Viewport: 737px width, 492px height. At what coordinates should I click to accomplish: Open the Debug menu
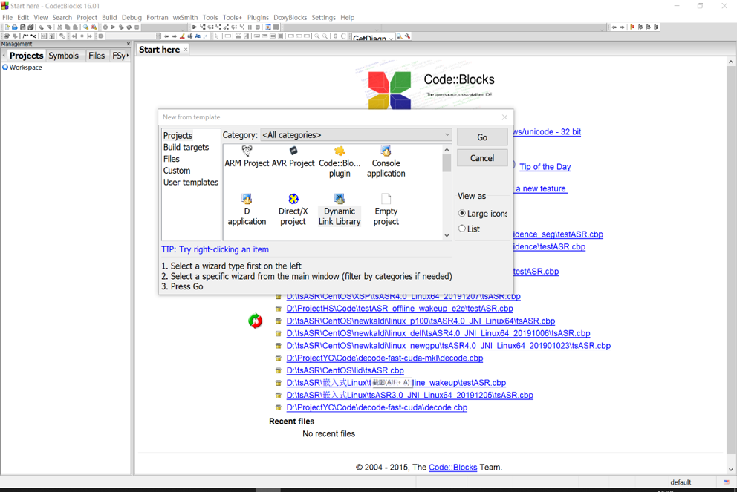[x=132, y=17]
